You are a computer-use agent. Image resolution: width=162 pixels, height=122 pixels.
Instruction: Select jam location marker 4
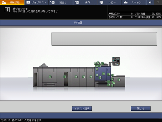119,80
